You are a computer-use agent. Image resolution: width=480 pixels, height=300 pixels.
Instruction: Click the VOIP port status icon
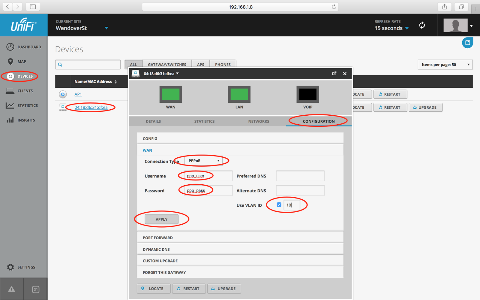tap(308, 94)
